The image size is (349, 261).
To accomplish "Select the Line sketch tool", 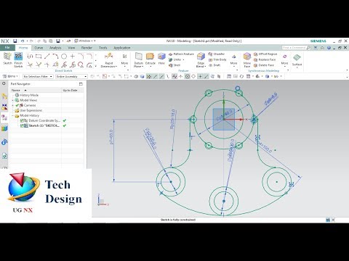I will point(47,57).
